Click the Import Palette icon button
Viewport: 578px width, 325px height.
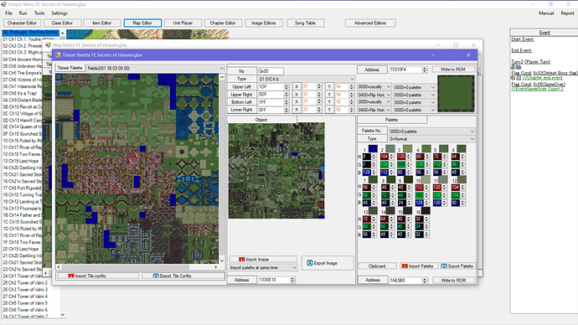click(x=418, y=266)
